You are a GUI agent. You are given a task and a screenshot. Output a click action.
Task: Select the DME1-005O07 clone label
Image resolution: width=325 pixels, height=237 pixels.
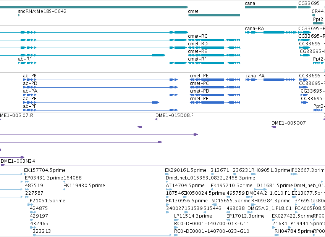click(288, 123)
